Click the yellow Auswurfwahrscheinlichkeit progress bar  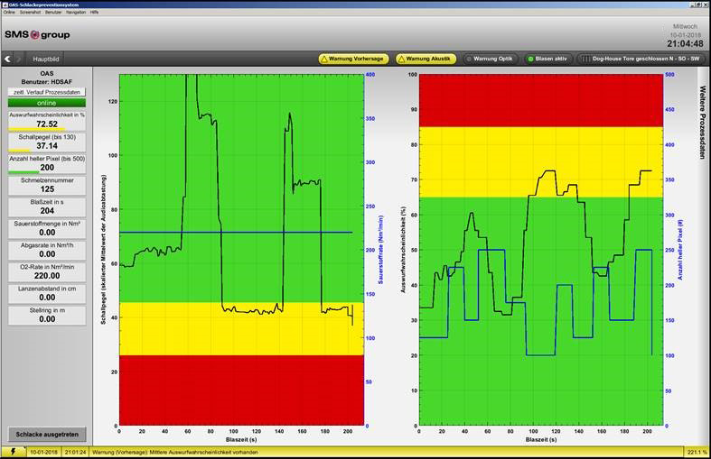(x=37, y=130)
